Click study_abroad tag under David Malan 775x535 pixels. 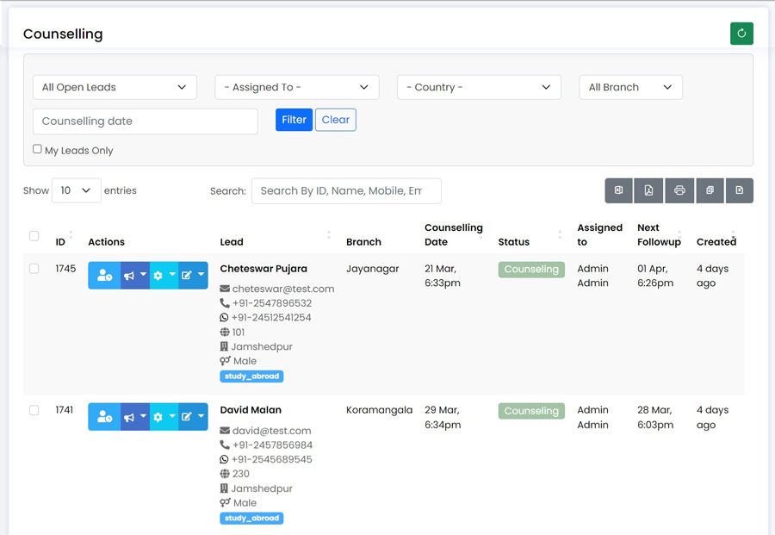[251, 518]
